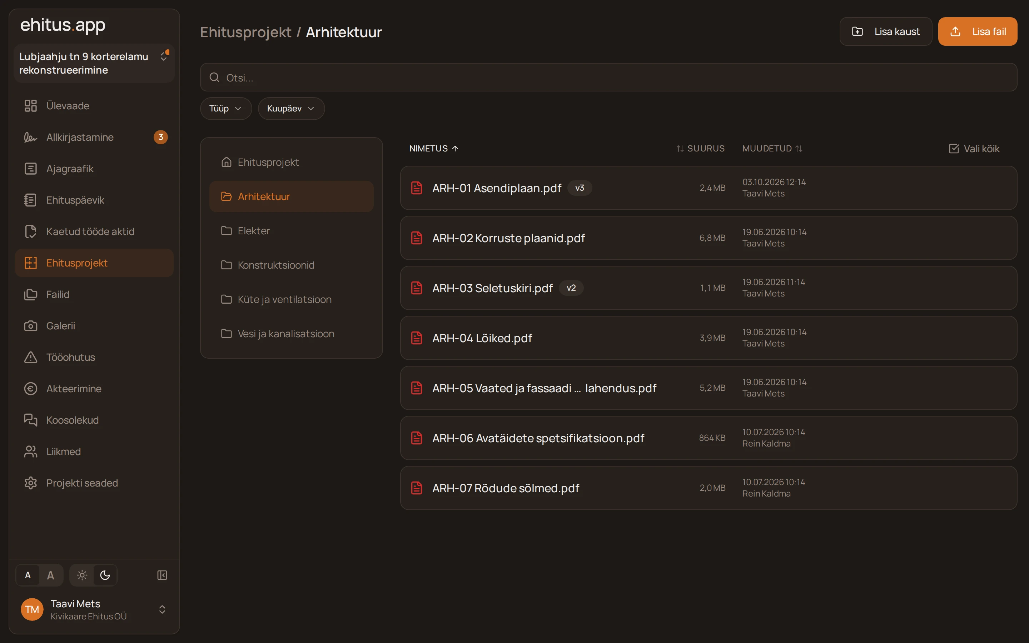Open the Kuupäev filter dropdown

tap(291, 109)
